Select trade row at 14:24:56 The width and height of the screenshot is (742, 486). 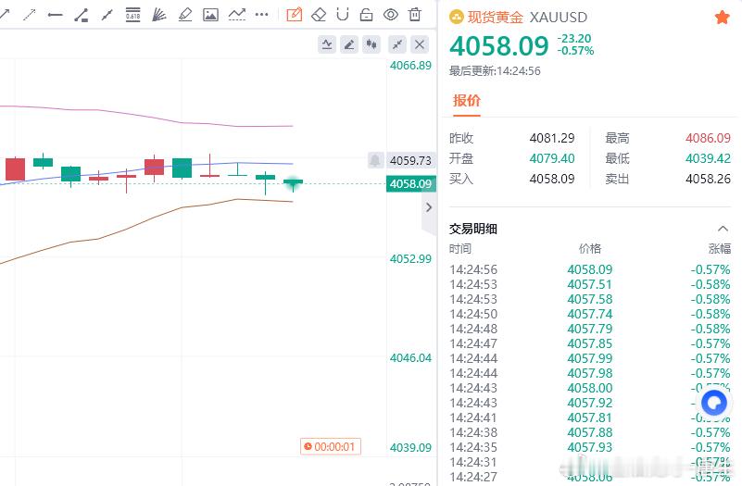point(590,269)
